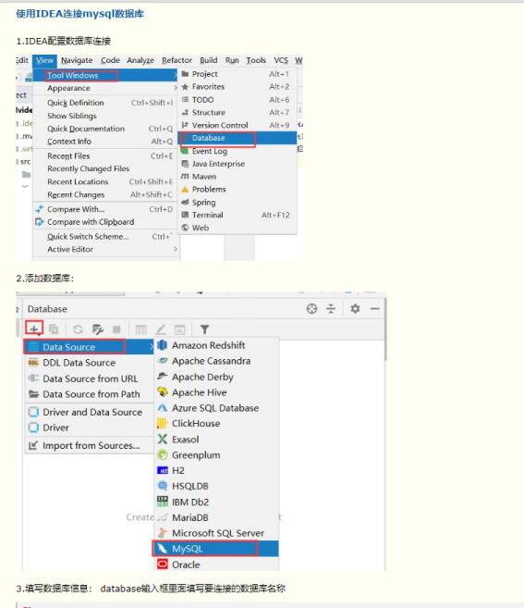Viewport: 524px width, 608px height.
Task: Click the Problems warning icon
Action: click(185, 189)
